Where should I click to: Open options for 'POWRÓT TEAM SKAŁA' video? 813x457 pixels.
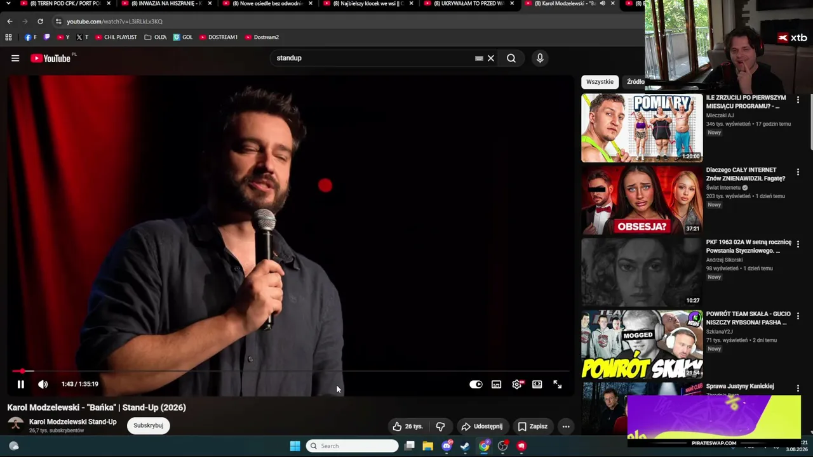[x=798, y=316]
